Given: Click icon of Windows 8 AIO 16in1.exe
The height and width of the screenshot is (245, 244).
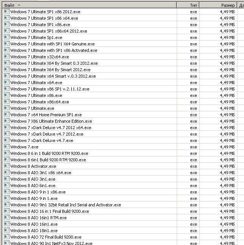Looking at the screenshot, I should tap(7, 224).
